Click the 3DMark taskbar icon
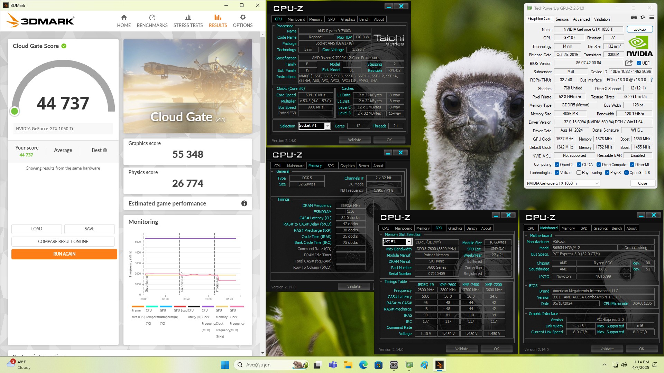 point(439,365)
